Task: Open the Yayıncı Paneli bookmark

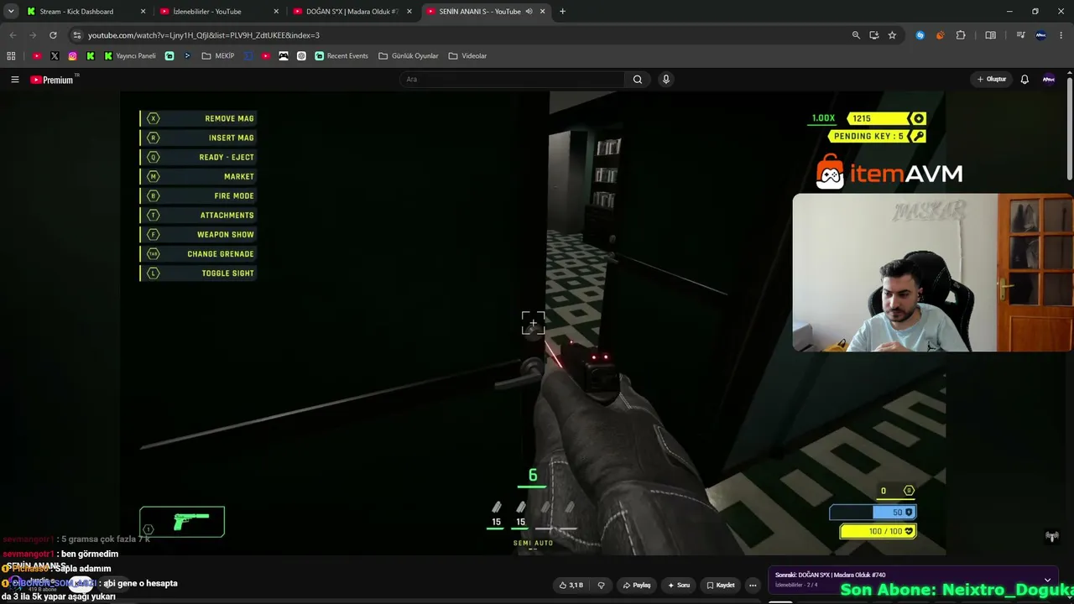Action: pyautogui.click(x=130, y=56)
